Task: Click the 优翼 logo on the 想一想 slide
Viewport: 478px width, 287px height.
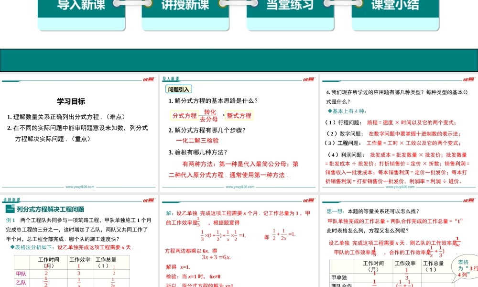Action: [469, 200]
